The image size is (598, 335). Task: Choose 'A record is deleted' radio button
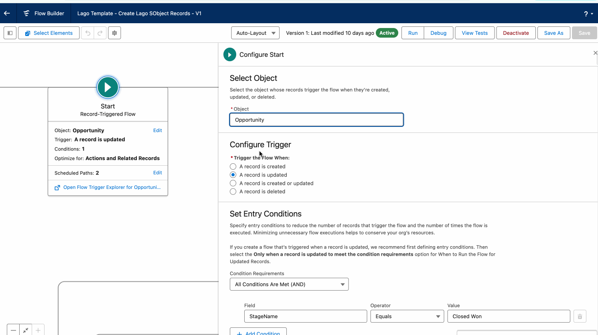coord(233,192)
